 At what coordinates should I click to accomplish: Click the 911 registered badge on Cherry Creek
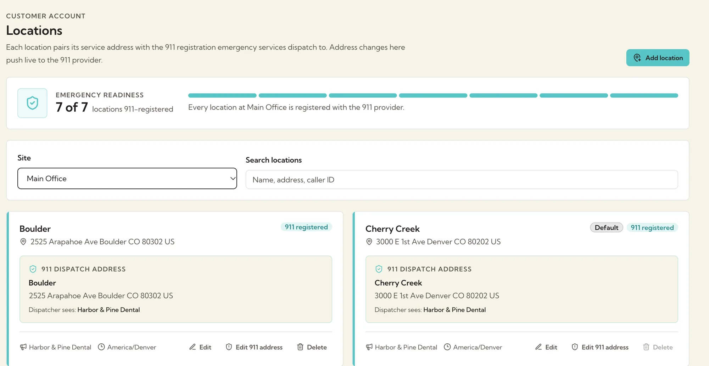pyautogui.click(x=652, y=227)
